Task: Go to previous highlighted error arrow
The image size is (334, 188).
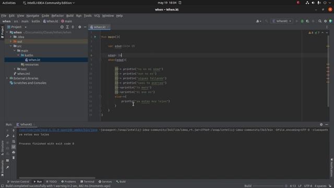Action: coord(323,32)
